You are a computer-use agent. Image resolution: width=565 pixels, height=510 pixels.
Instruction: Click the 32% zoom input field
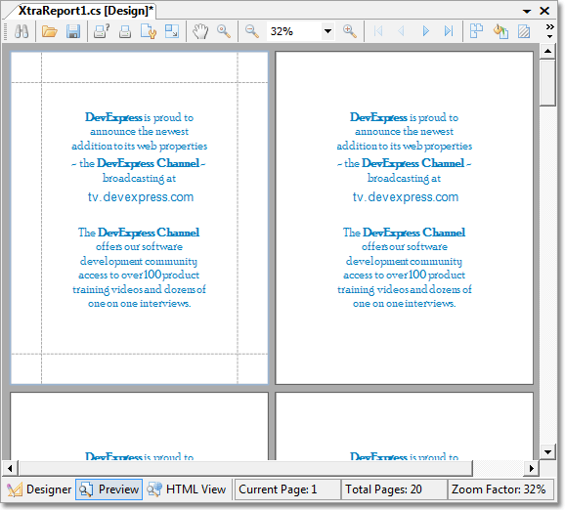tap(294, 31)
